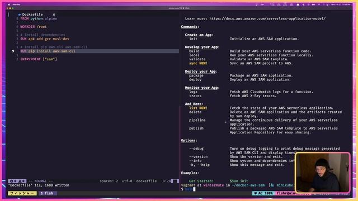
Task: Click the 'publish' command entry
Action: (x=196, y=128)
